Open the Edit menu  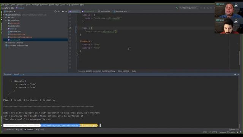(7, 5)
